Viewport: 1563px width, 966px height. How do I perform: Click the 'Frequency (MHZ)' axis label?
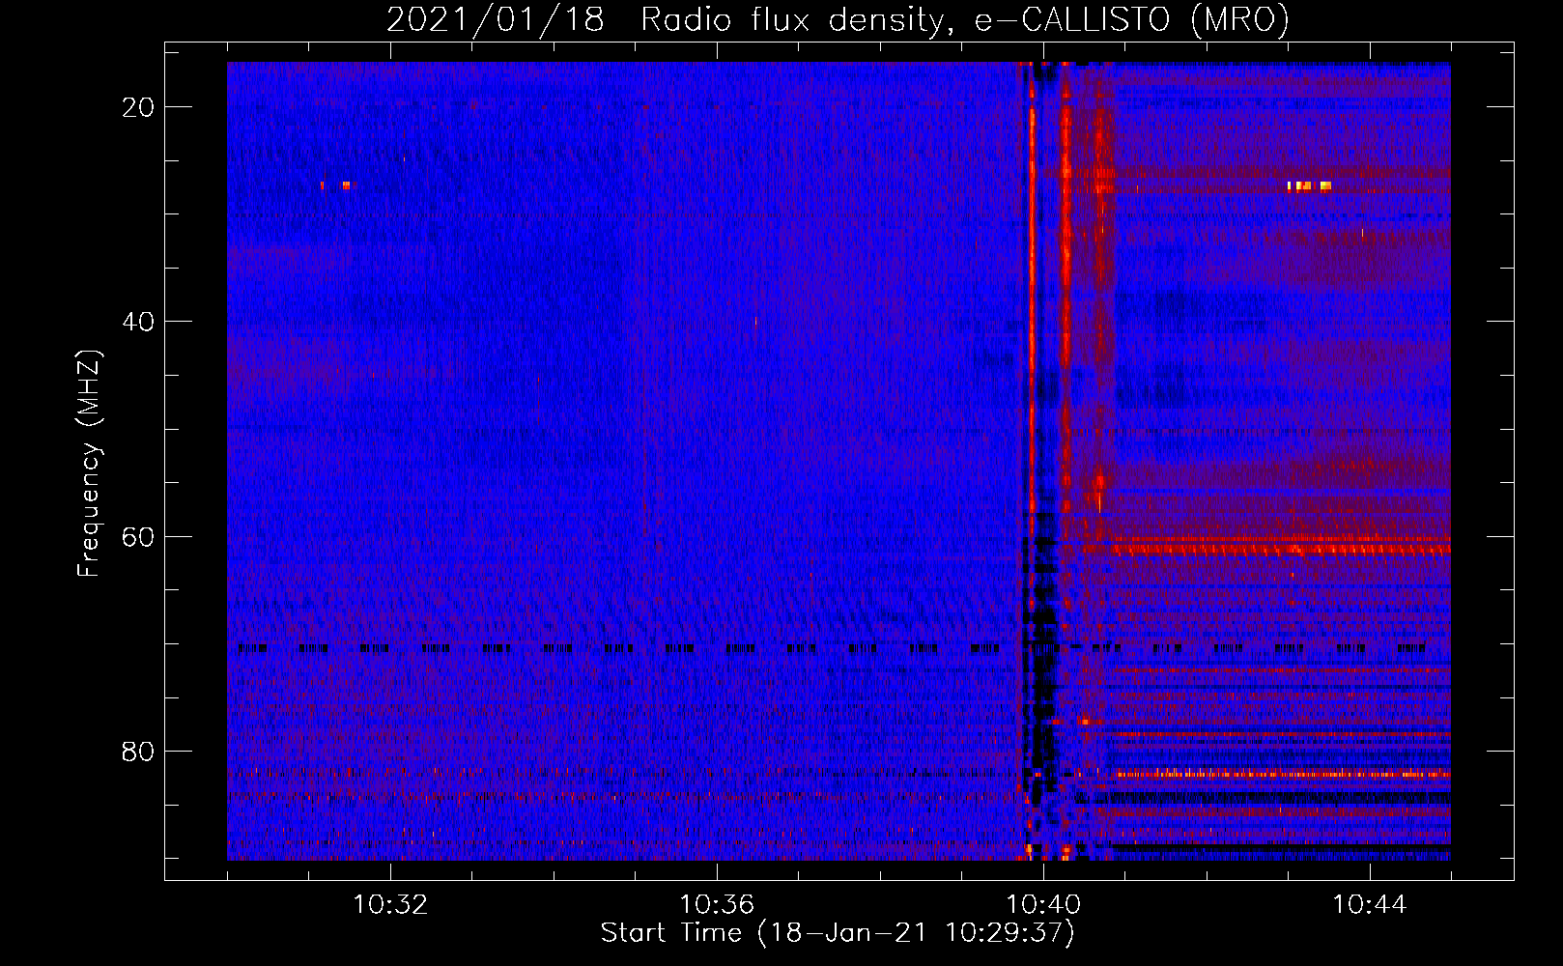(x=90, y=464)
